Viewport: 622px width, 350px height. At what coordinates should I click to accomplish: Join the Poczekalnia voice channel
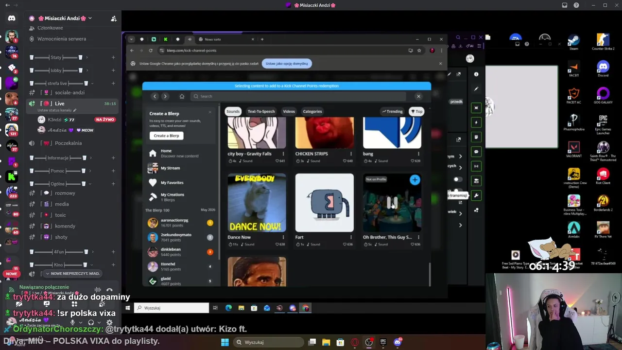click(73, 143)
